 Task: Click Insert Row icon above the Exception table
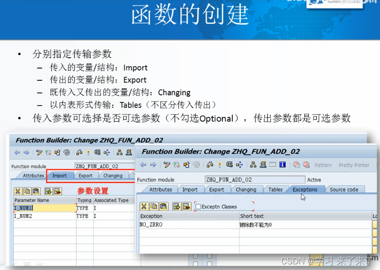tap(177, 206)
